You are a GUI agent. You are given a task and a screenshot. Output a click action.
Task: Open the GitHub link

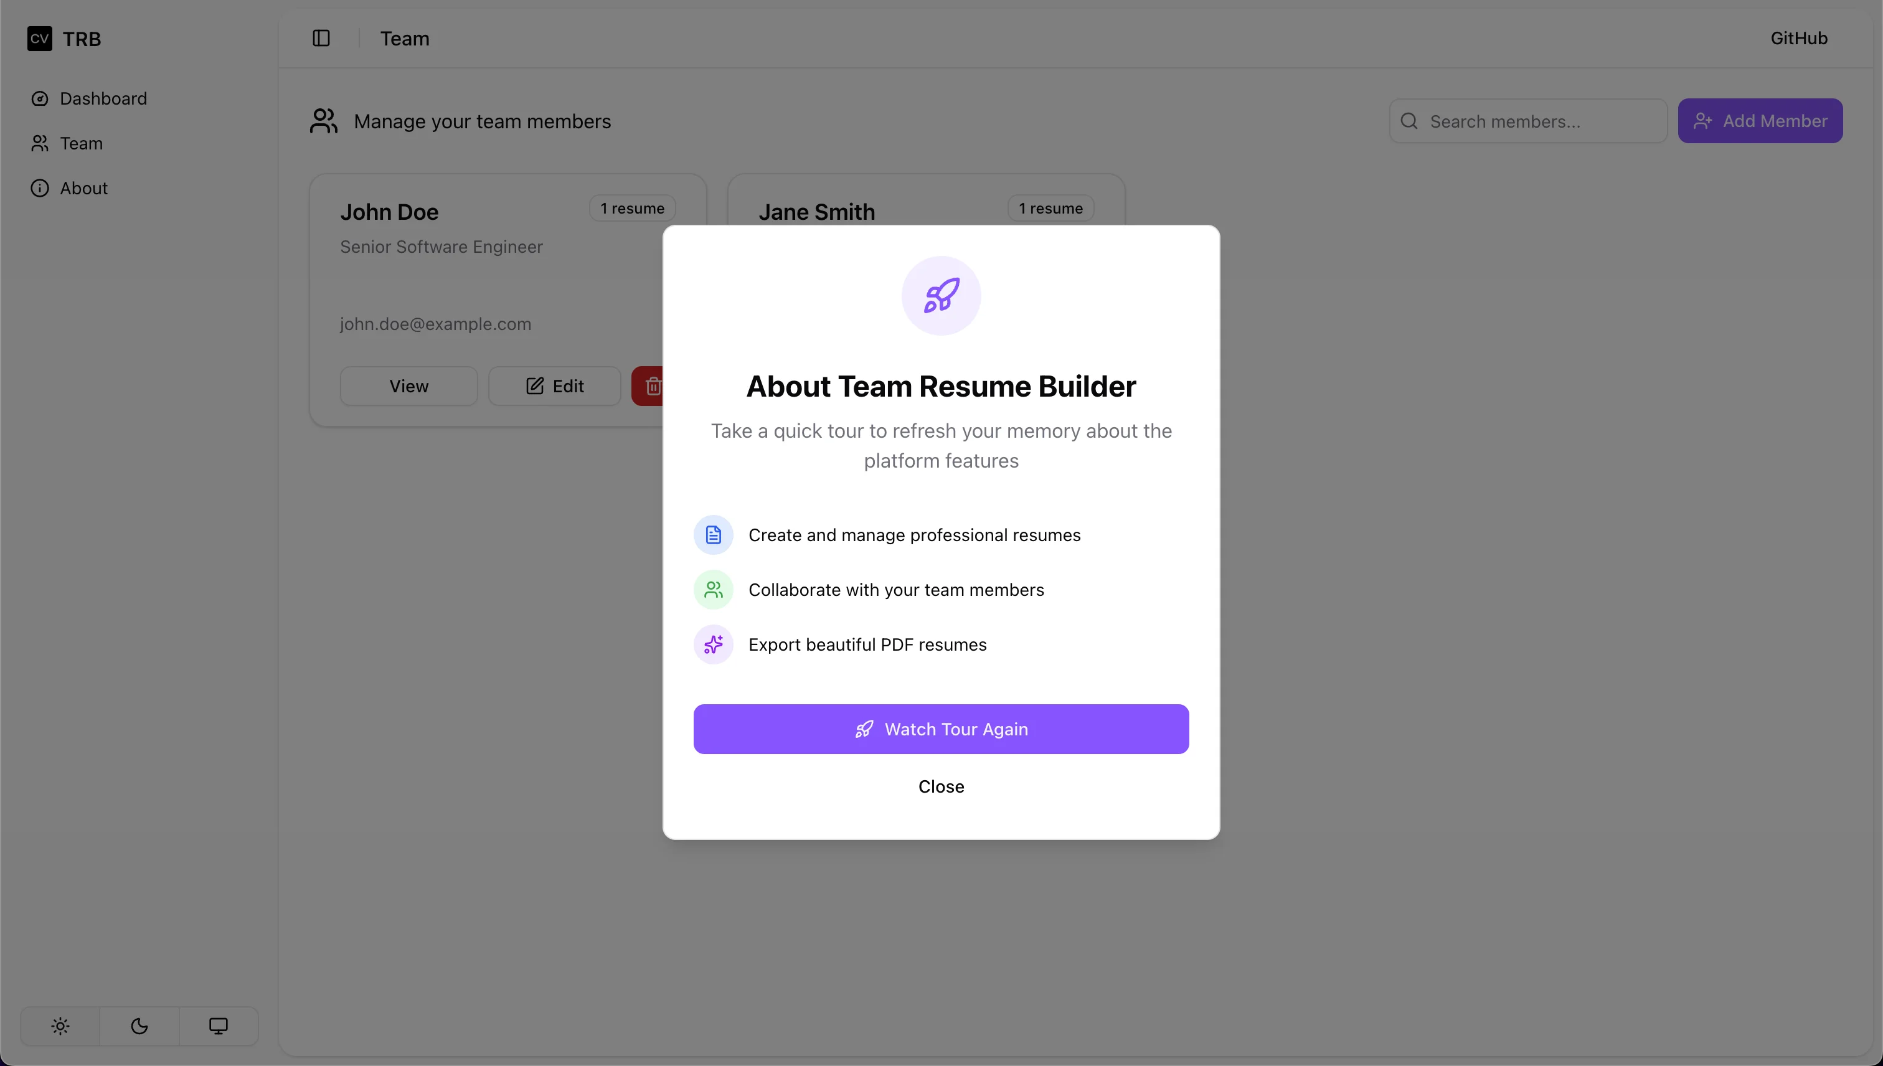click(x=1799, y=38)
